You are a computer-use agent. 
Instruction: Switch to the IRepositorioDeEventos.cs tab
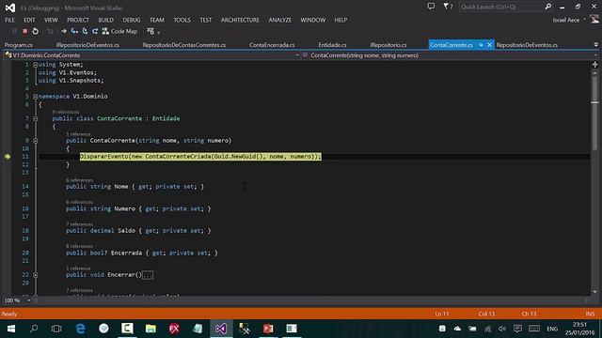(x=87, y=45)
